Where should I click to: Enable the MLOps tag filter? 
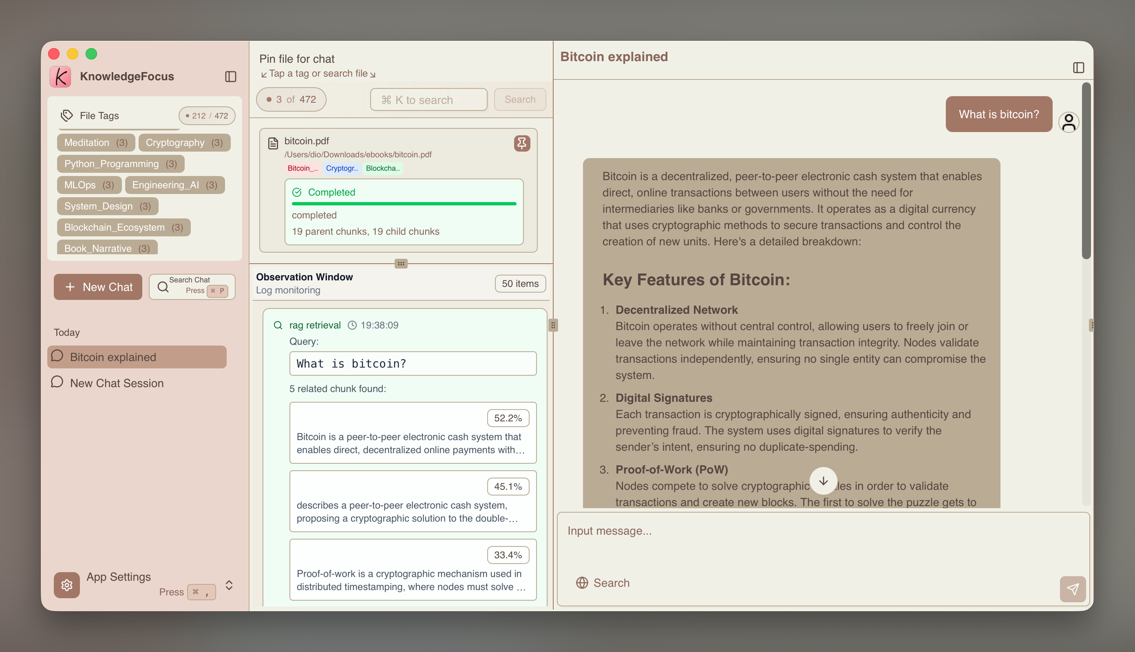click(x=89, y=185)
